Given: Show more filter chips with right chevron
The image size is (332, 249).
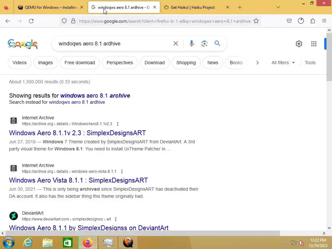Looking at the screenshot, I should [257, 63].
